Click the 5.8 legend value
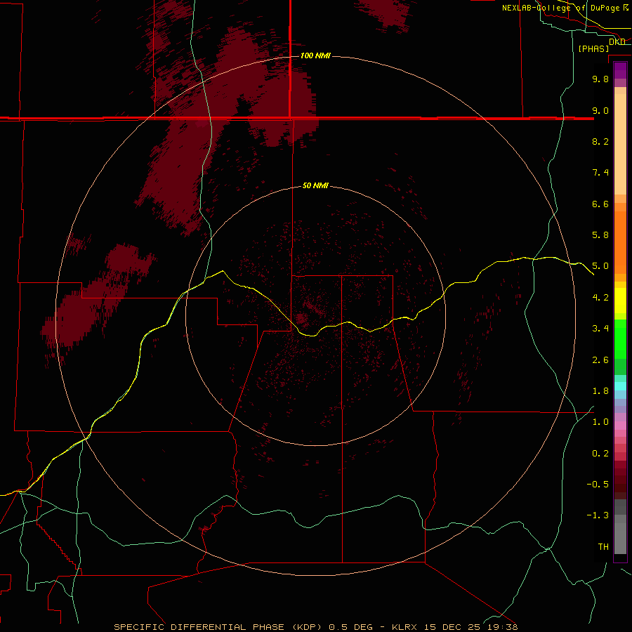632x632 pixels. click(x=600, y=235)
